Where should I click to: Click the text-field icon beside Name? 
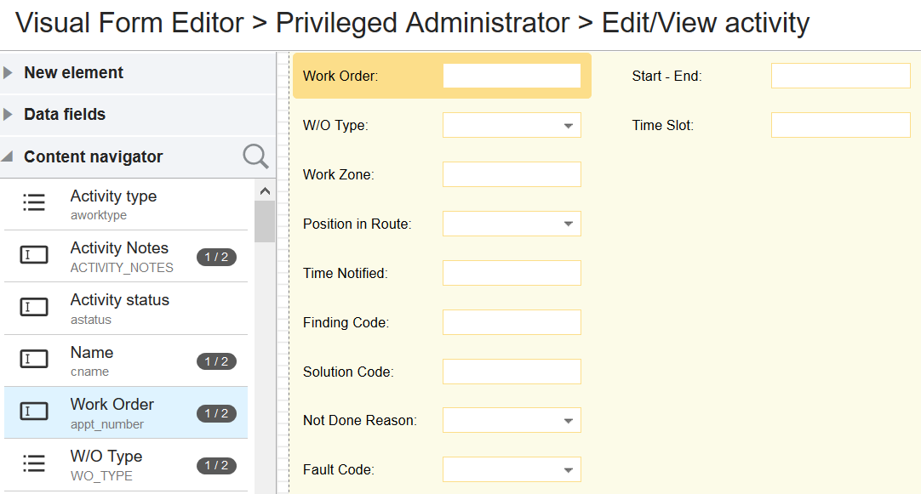[x=34, y=359]
